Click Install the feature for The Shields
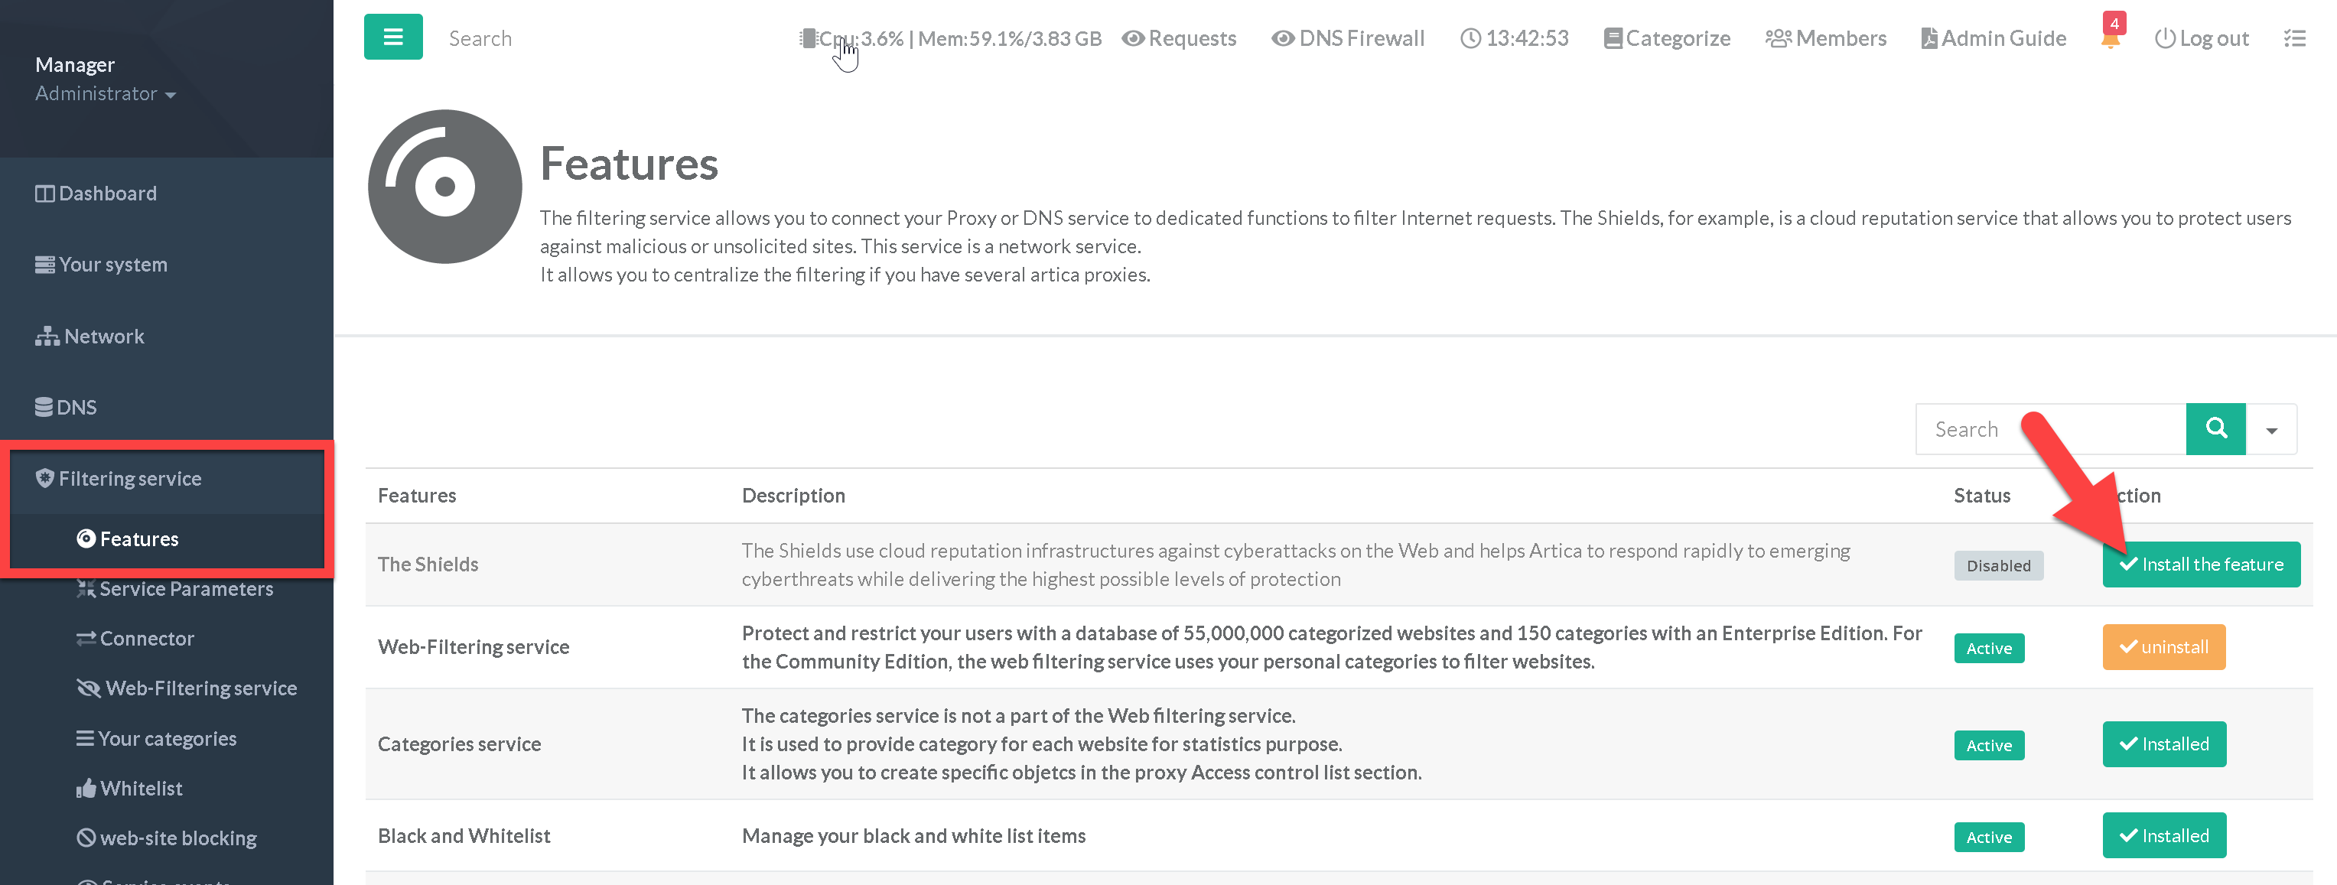The height and width of the screenshot is (885, 2337). click(x=2201, y=564)
